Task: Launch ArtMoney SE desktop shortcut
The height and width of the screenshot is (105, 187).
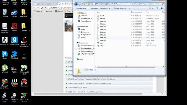Action: click(24, 70)
